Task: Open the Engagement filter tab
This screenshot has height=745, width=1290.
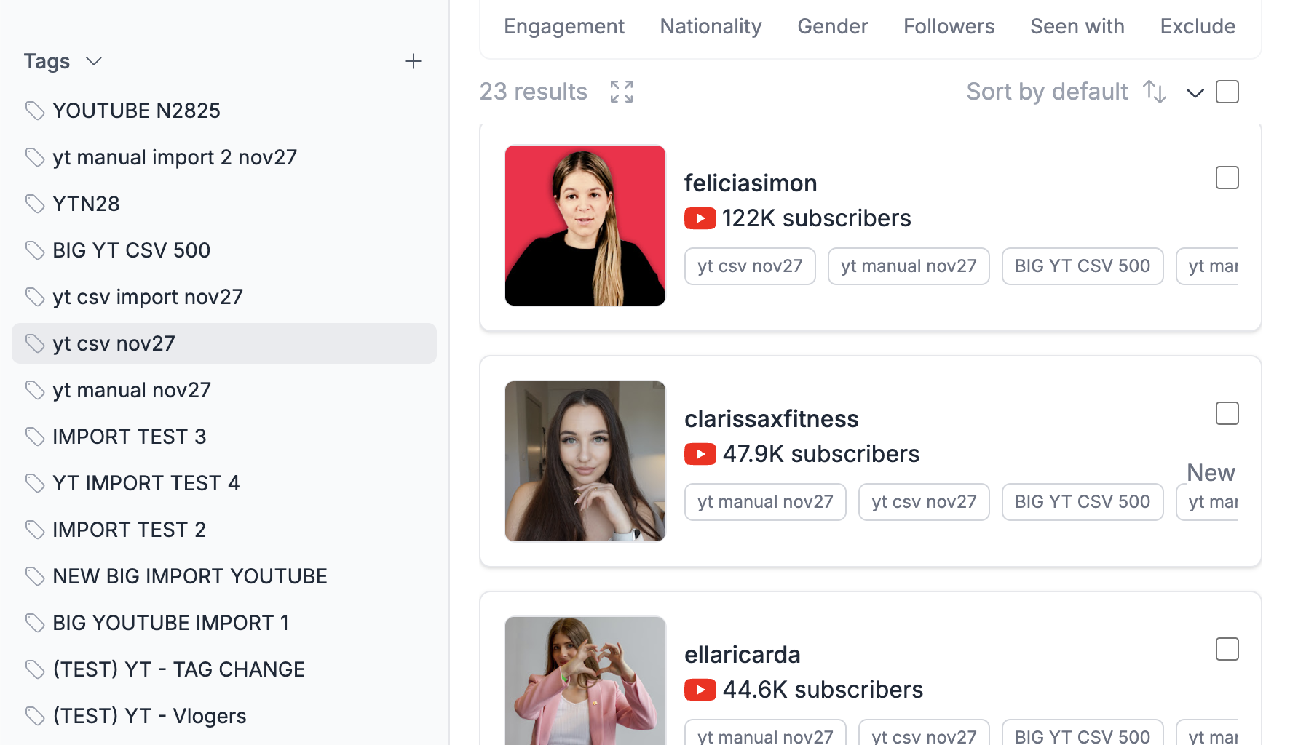Action: click(563, 26)
